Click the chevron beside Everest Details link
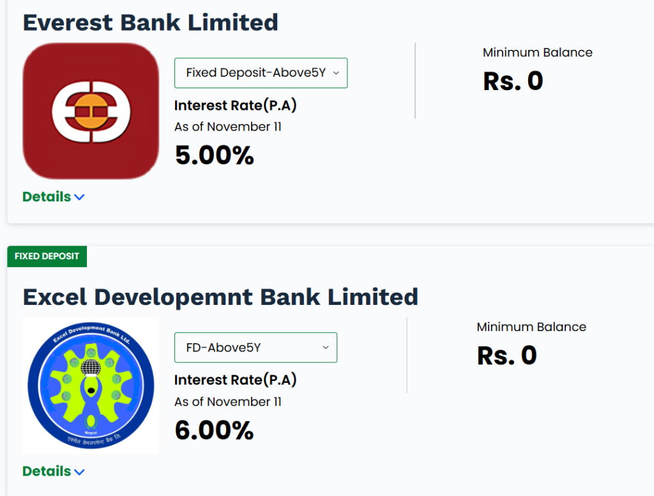Screen dimensions: 654x496 (79, 198)
